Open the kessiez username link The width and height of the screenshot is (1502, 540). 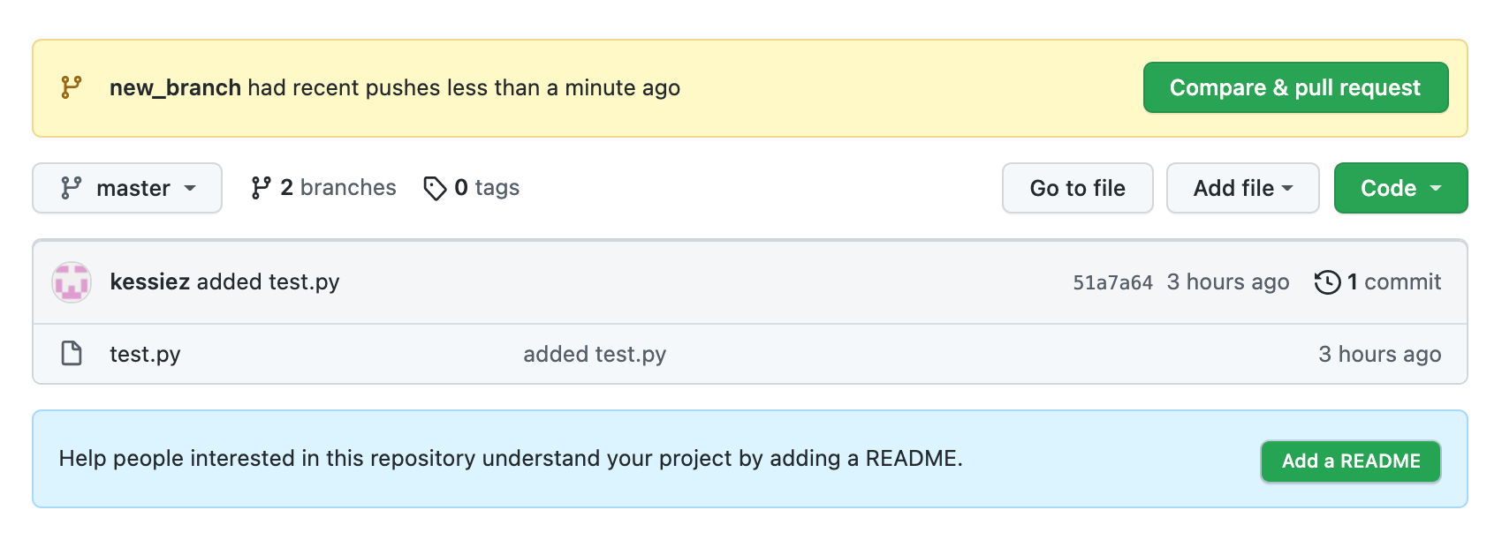coord(149,281)
